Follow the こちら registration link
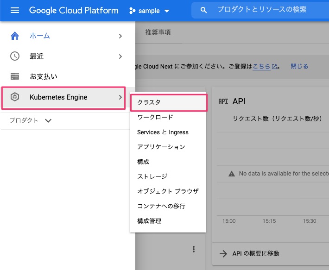This screenshot has height=270, width=329. tap(261, 66)
